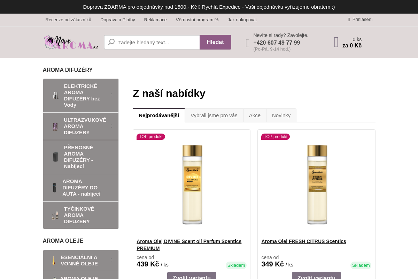Viewport: 418px width, 279px height.
Task: Switch to the Akce tab
Action: (255, 115)
